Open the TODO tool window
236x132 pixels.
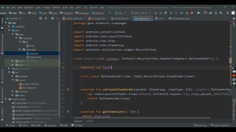23,125
